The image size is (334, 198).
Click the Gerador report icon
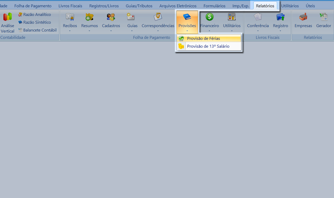point(324,17)
